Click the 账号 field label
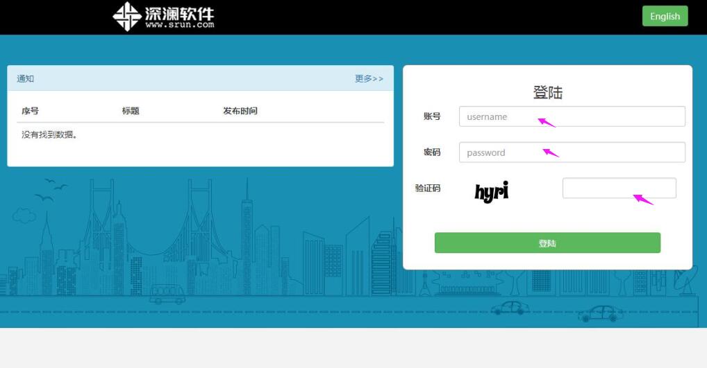The height and width of the screenshot is (368, 707). [431, 116]
